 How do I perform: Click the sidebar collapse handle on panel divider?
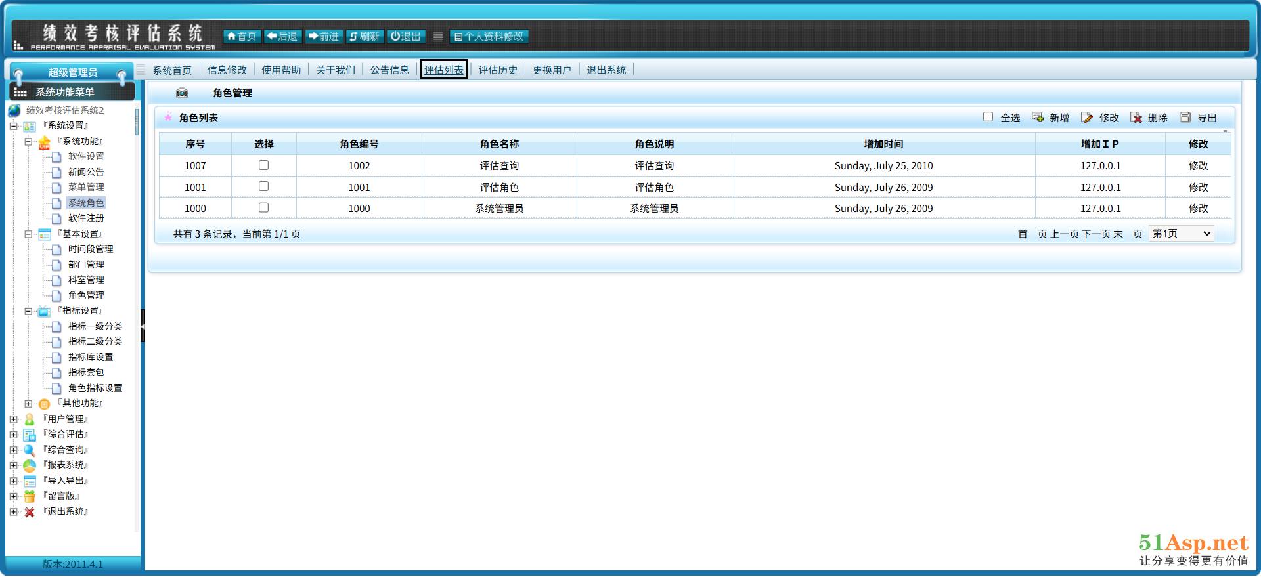pyautogui.click(x=143, y=326)
